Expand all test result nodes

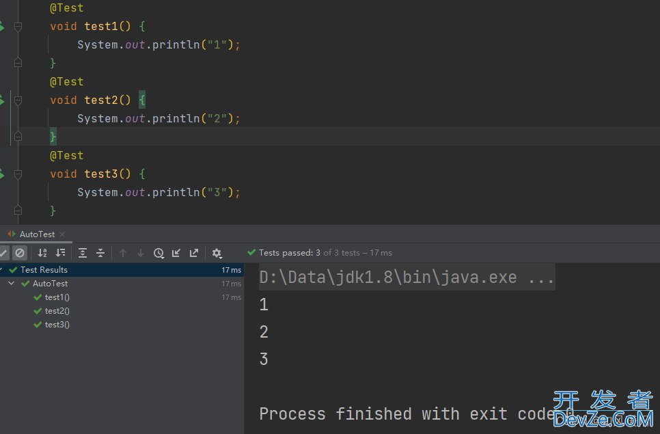point(83,253)
